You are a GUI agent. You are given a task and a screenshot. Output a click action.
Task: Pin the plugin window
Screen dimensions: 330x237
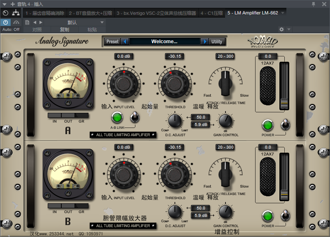pos(314,4)
